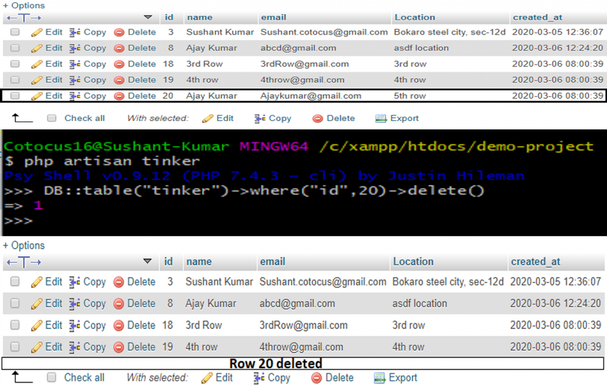Click the Copy icon for id 18 in upper table
Image resolution: width=607 pixels, height=386 pixels.
[75, 64]
